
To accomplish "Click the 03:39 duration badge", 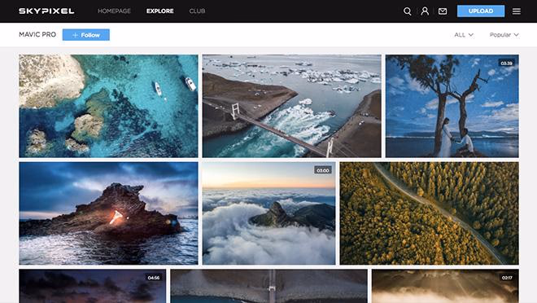I will coord(506,63).
